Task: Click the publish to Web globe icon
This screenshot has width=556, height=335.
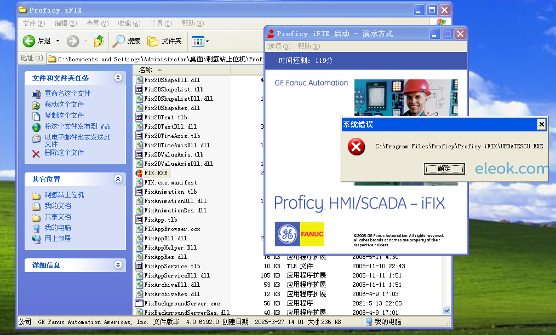Action: (36, 127)
